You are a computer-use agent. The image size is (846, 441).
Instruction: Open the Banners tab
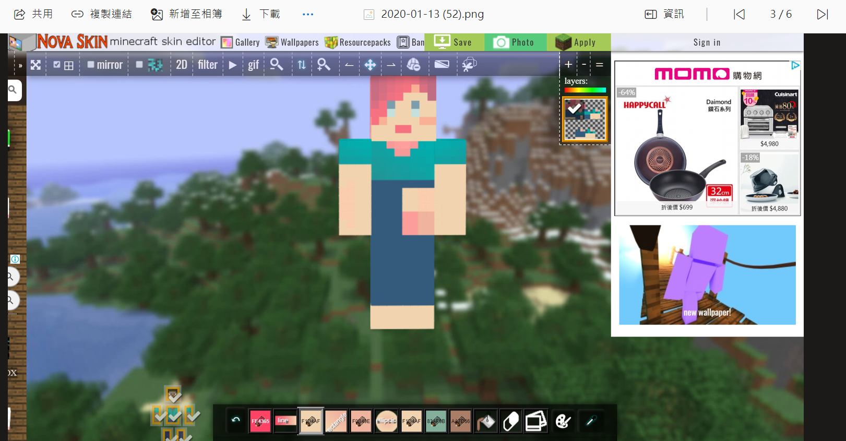coord(411,42)
